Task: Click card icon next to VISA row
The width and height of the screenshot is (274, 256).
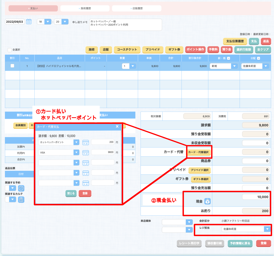Action: 85,152
